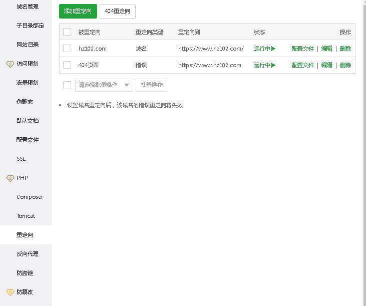Select the 重定向 sidebar tab
Viewport: 366px width, 306px height.
(x=26, y=235)
